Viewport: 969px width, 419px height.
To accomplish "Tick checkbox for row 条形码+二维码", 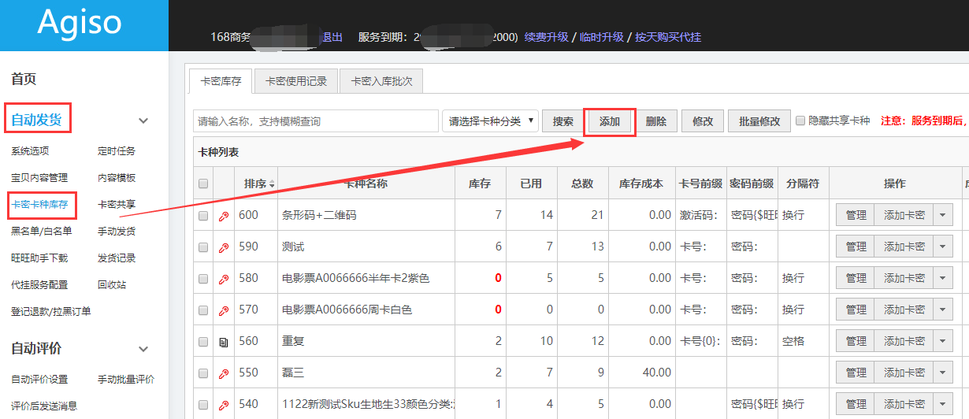I will [203, 216].
